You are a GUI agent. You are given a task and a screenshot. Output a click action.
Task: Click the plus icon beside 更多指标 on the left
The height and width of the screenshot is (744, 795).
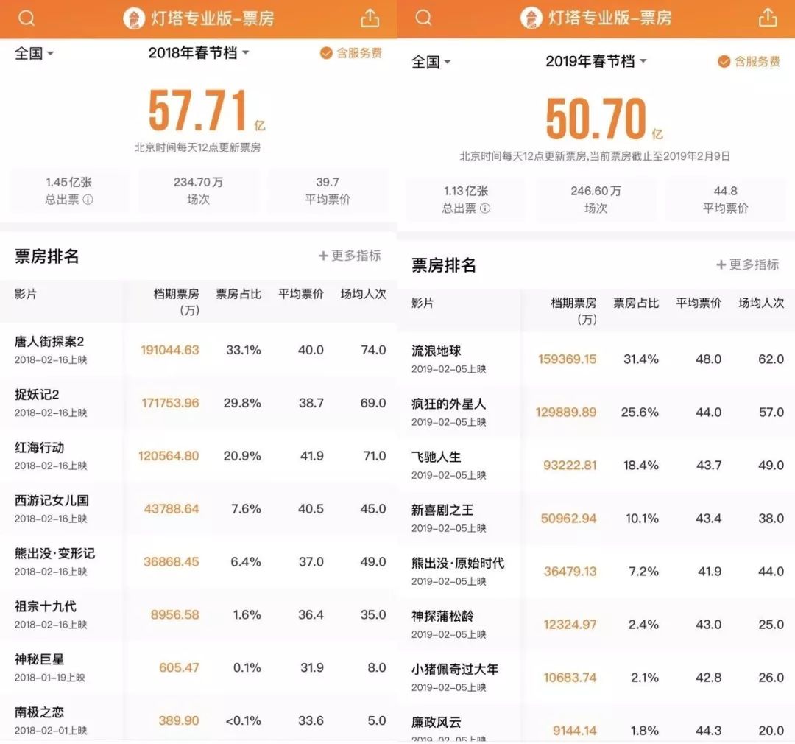[322, 257]
